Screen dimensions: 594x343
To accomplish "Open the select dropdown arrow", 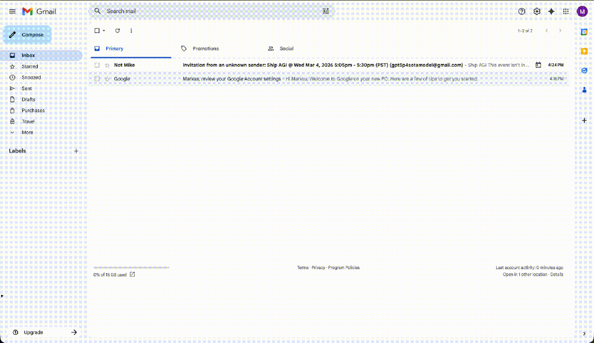I will pos(104,31).
